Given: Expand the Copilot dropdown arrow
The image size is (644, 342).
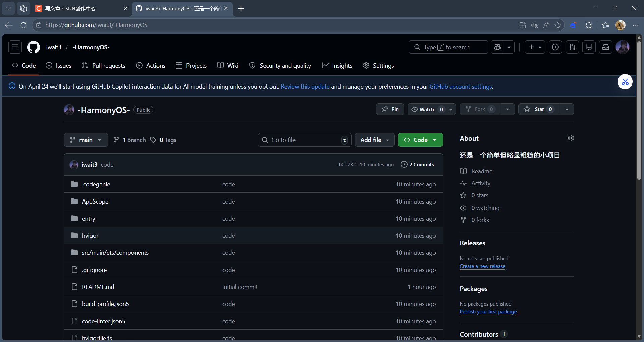Looking at the screenshot, I should coord(509,47).
